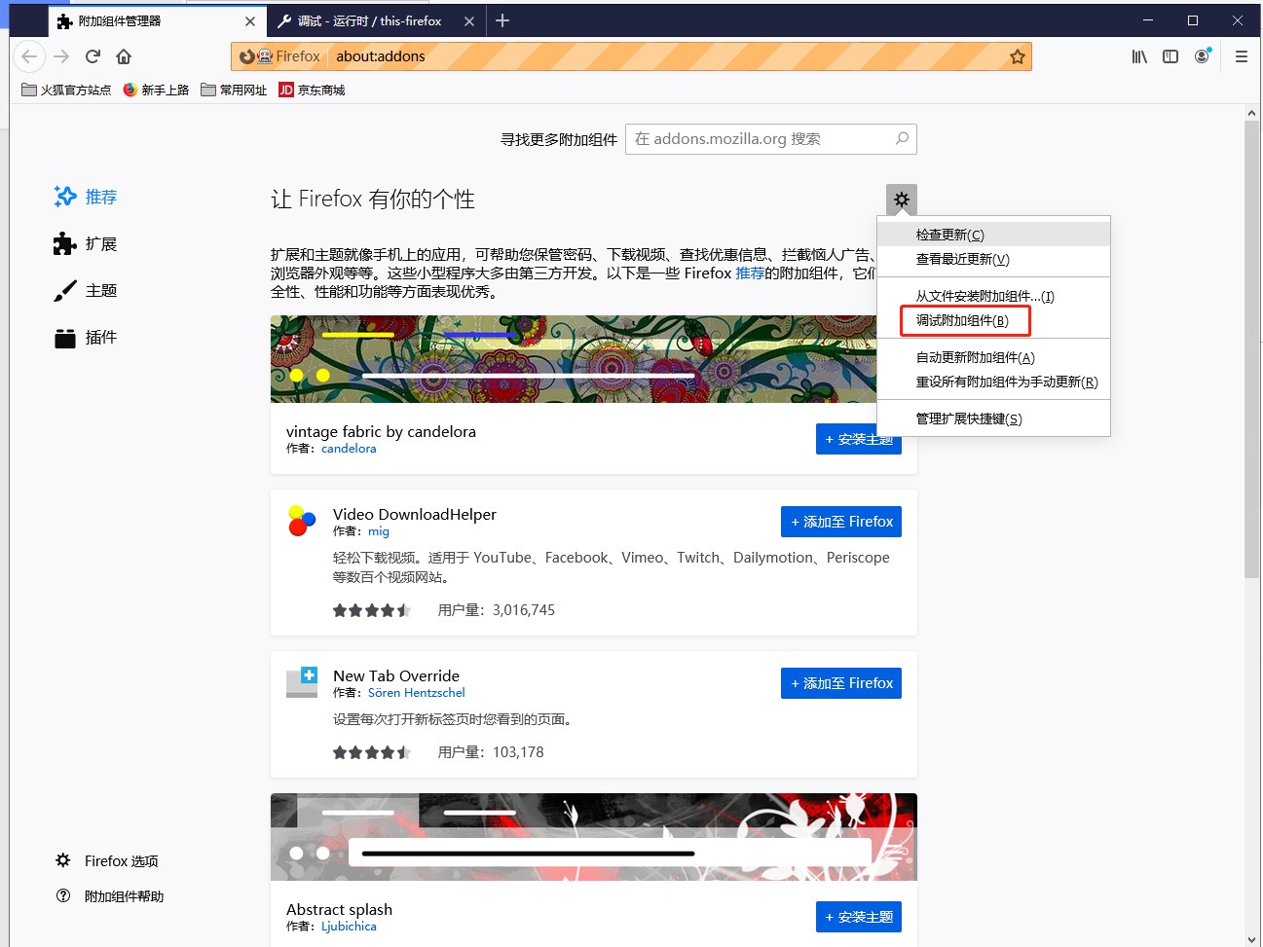Image resolution: width=1263 pixels, height=947 pixels.
Task: Open the 常用网址 bookmark folder
Action: tap(234, 90)
